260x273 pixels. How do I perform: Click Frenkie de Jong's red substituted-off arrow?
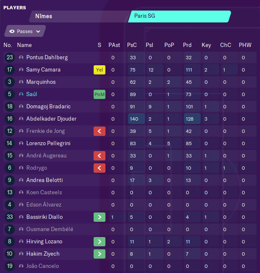pos(100,131)
